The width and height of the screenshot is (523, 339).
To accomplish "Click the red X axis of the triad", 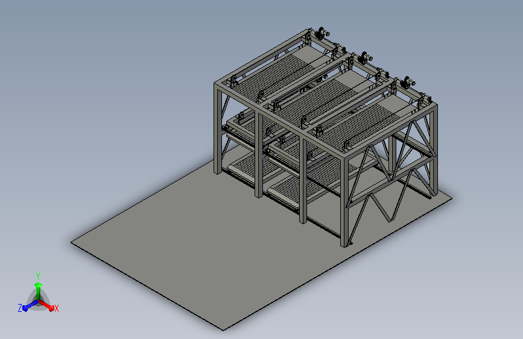I will (x=46, y=305).
